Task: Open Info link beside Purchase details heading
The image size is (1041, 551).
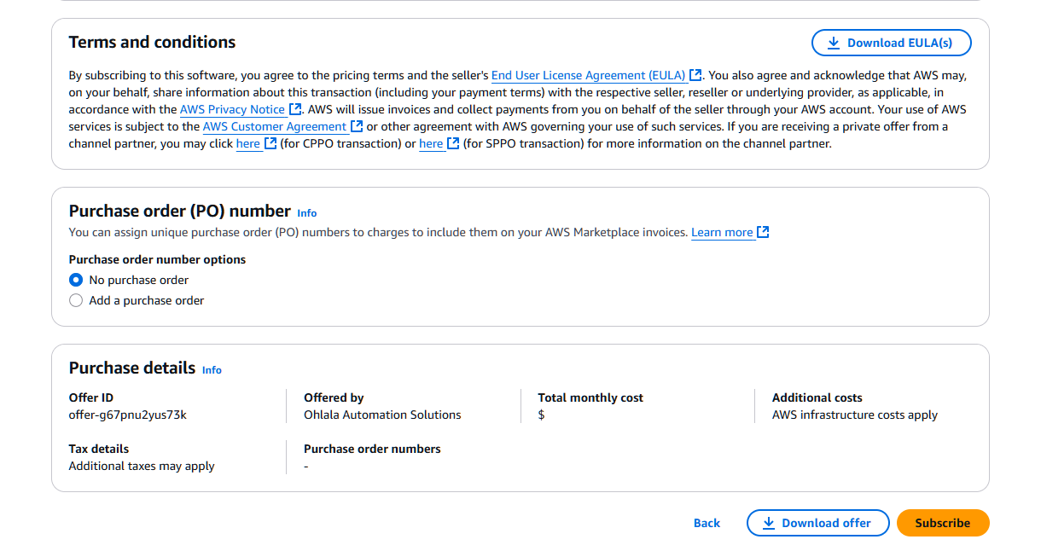Action: pos(212,370)
